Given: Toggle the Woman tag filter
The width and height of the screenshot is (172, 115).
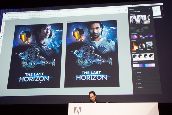Looking at the screenshot, I should (x=133, y=28).
